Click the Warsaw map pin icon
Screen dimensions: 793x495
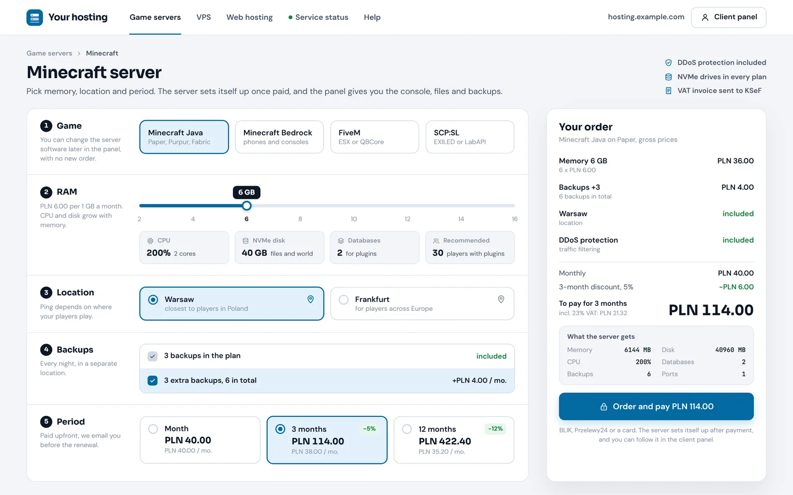click(x=311, y=299)
